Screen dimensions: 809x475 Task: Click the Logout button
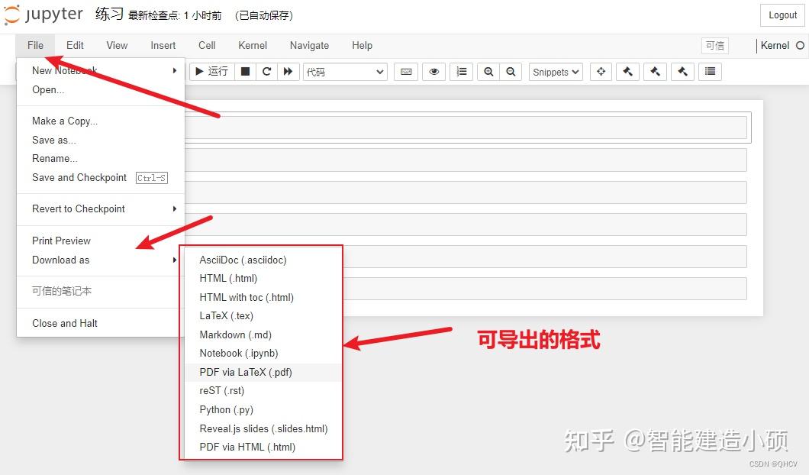[x=782, y=15]
